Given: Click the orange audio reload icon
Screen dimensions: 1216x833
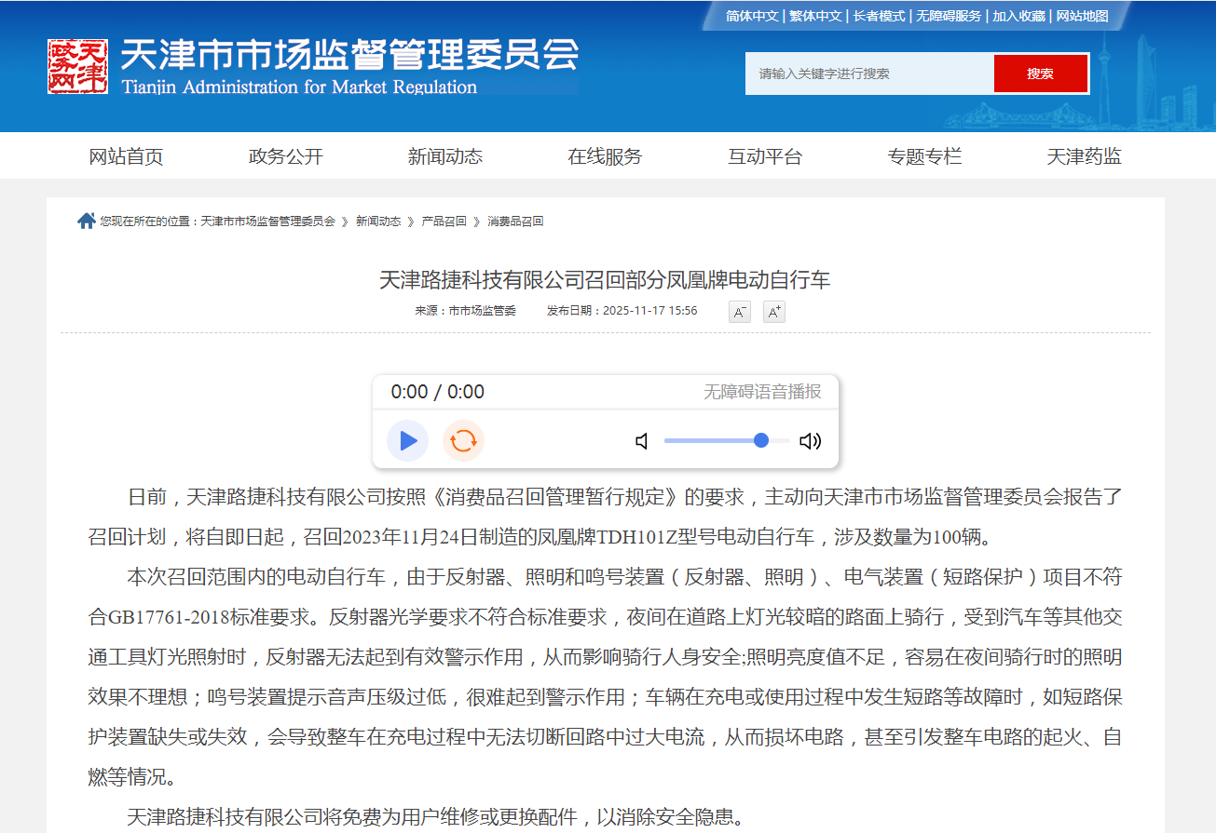Looking at the screenshot, I should pos(463,441).
